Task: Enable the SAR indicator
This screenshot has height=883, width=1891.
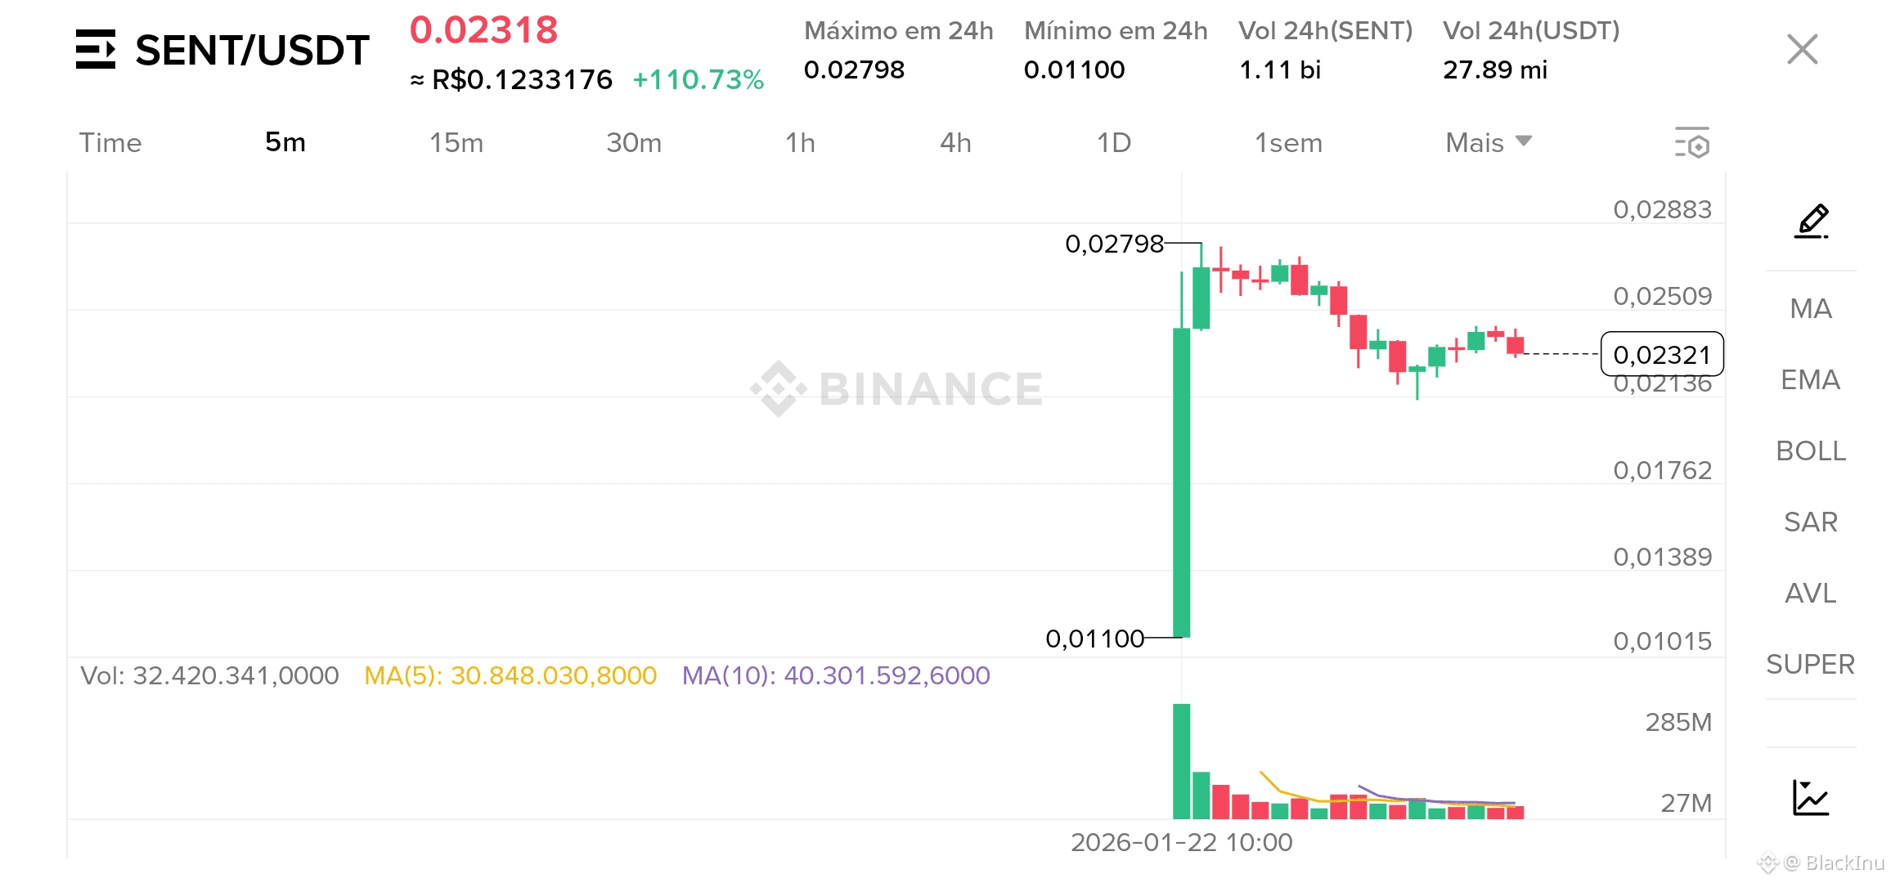Action: click(1810, 522)
